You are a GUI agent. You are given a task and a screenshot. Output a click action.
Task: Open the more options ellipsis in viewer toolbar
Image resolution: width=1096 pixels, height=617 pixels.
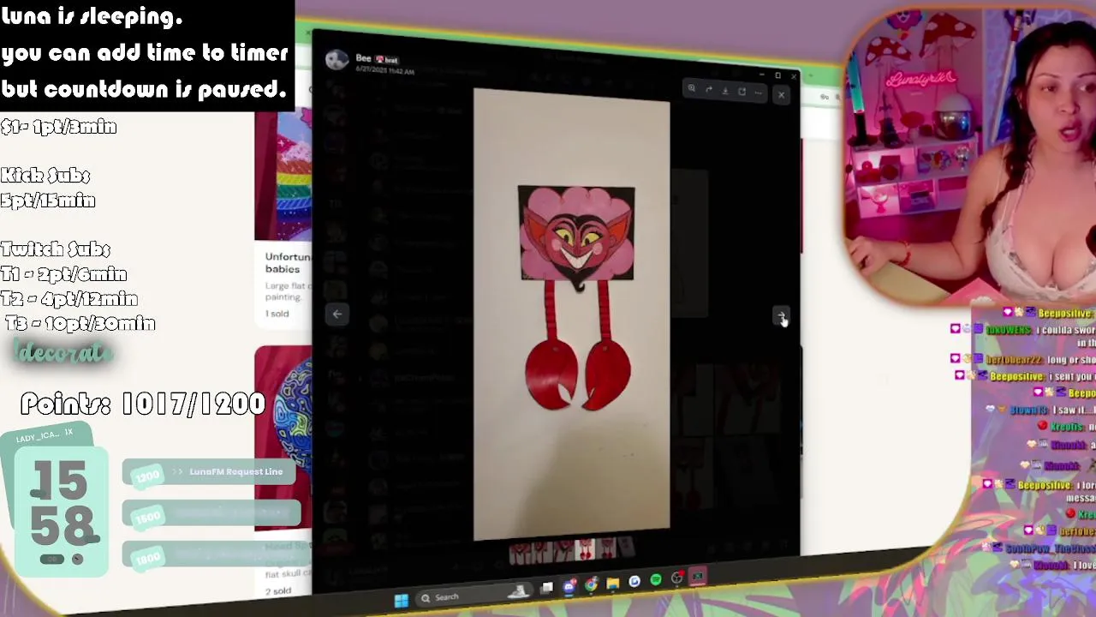(759, 93)
